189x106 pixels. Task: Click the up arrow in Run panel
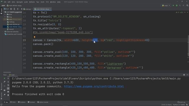coord(8,78)
